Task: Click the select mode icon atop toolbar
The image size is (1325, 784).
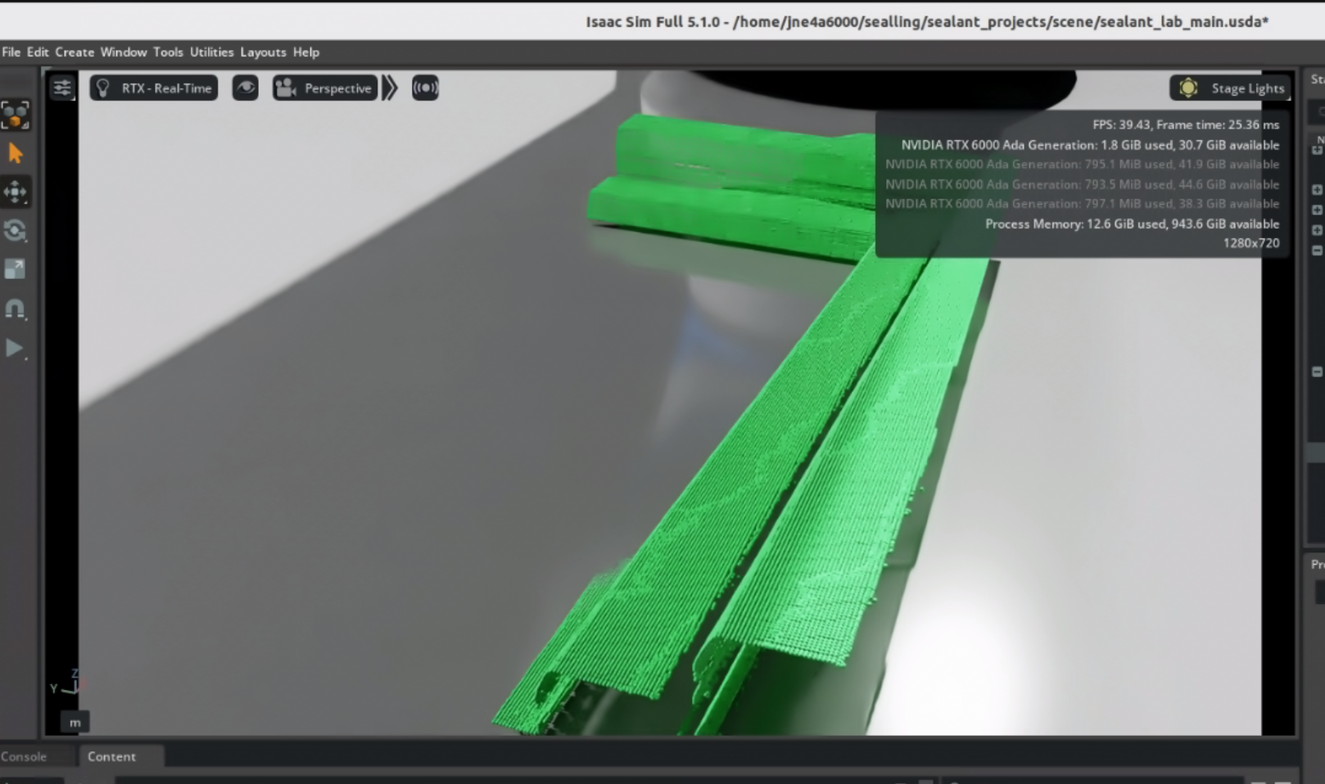Action: 16,115
